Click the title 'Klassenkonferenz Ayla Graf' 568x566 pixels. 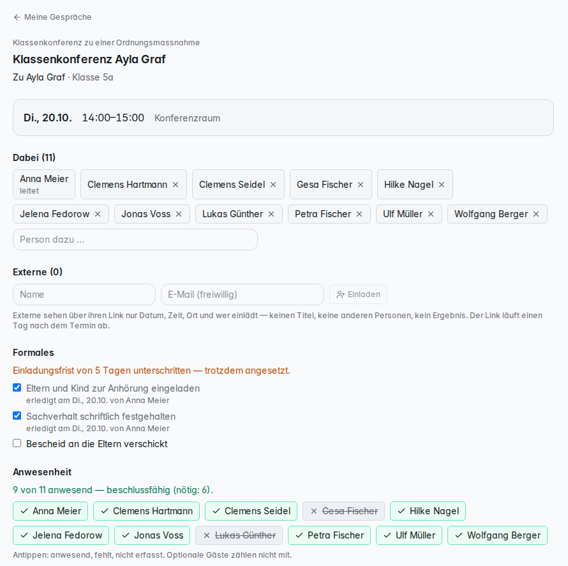tap(89, 59)
